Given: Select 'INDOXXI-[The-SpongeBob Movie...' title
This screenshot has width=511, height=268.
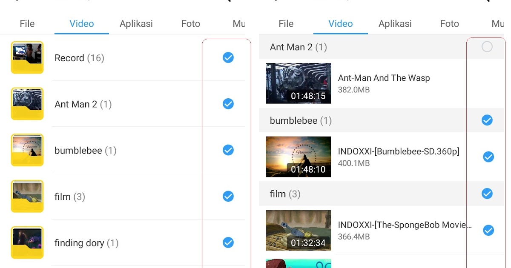Looking at the screenshot, I should (x=405, y=225).
